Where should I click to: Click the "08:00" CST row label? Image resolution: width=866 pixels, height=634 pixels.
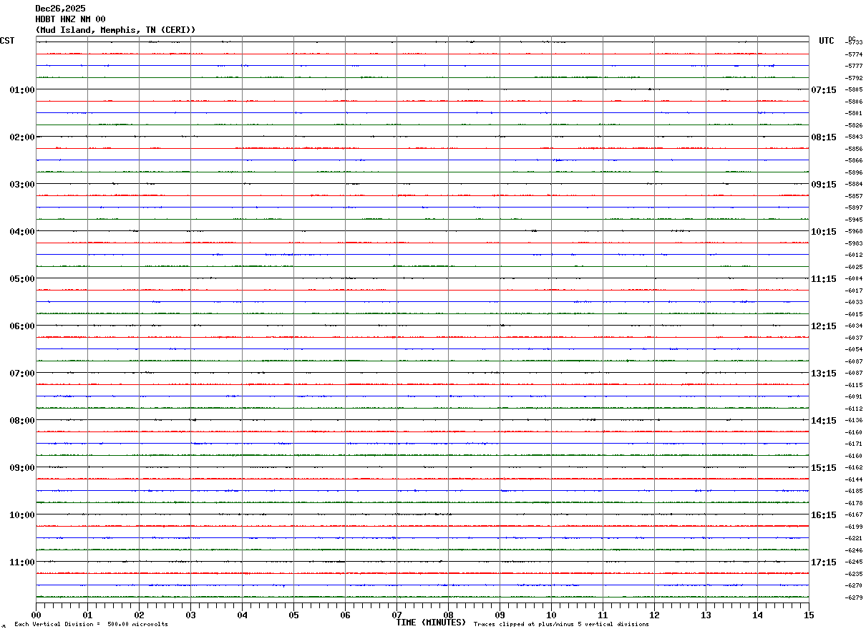(x=22, y=420)
